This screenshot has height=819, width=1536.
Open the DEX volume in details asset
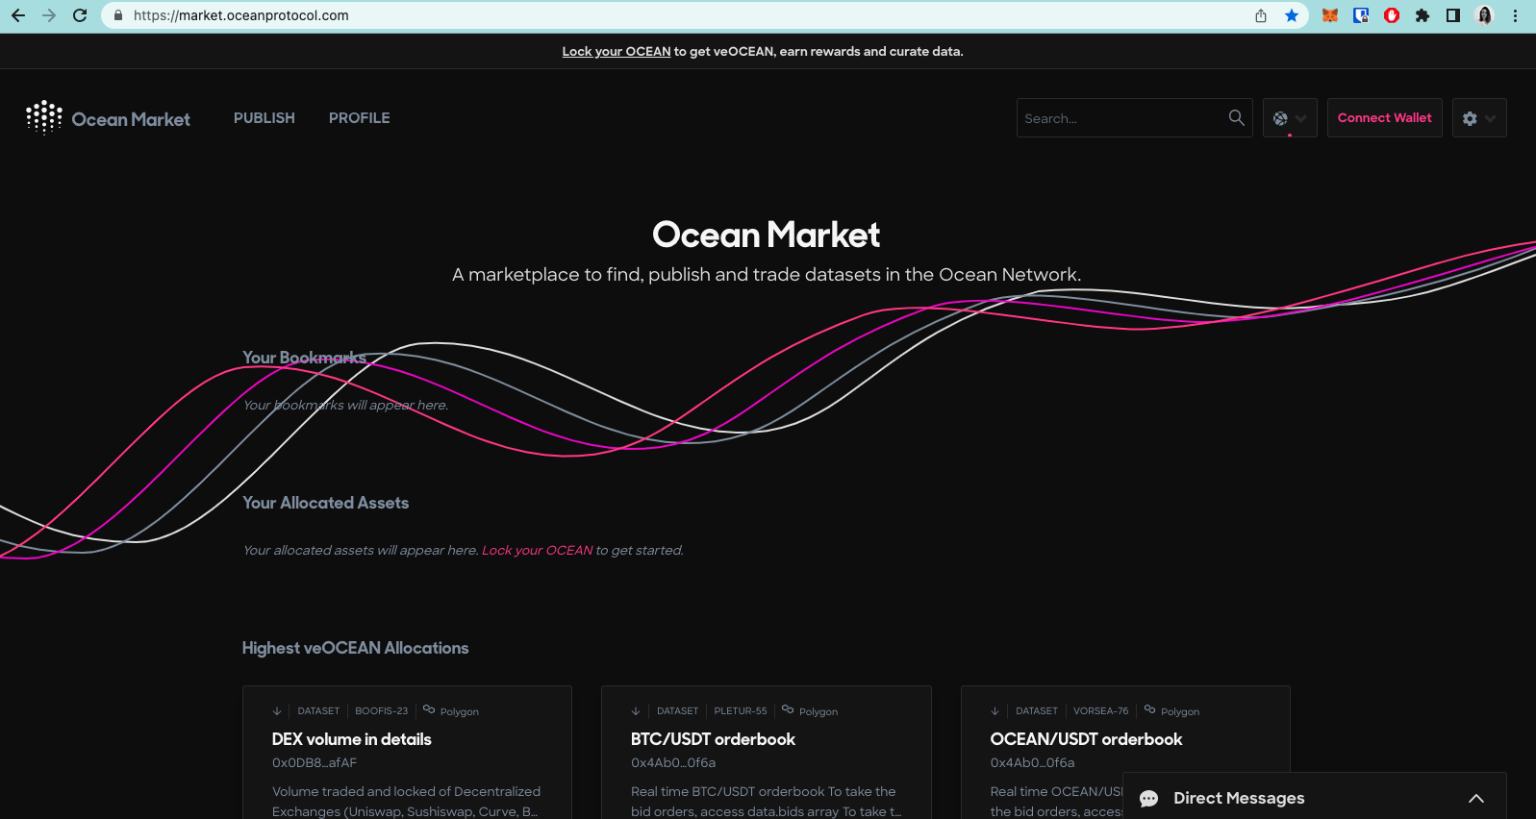click(x=352, y=739)
